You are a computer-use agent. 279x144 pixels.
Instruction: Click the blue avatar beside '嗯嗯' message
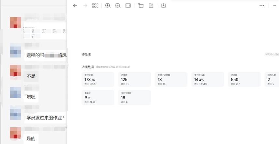click(16, 92)
